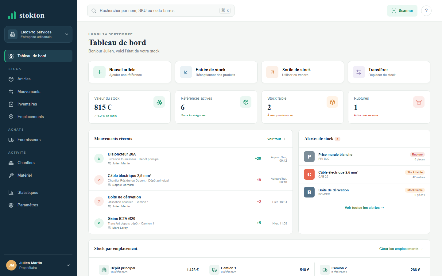Screen dimensions: 442x276
Task: Open Statistiques in the sidebar
Action: click(38, 193)
